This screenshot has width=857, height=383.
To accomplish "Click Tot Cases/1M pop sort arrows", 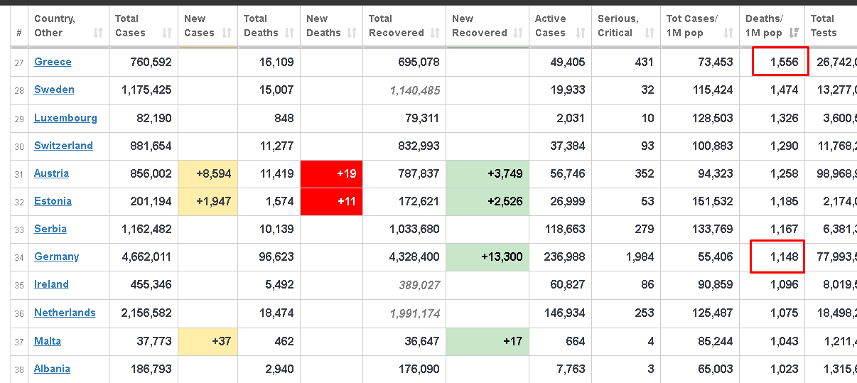I will 728,33.
